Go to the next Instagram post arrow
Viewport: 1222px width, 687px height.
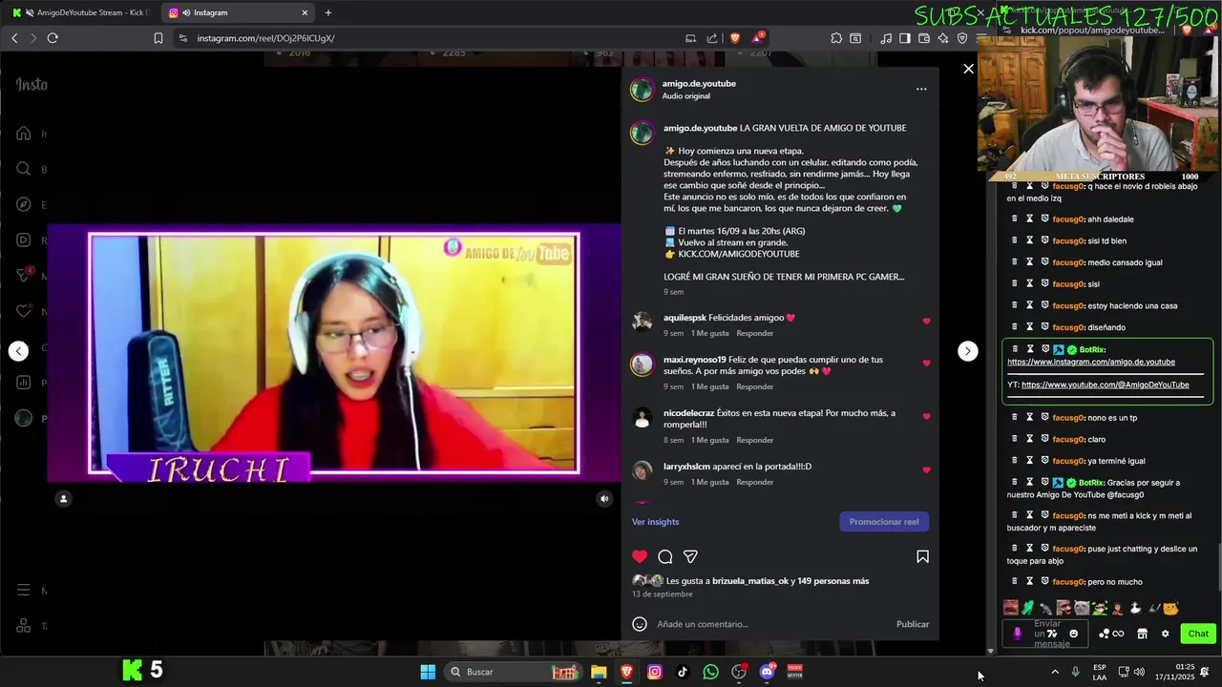click(967, 351)
